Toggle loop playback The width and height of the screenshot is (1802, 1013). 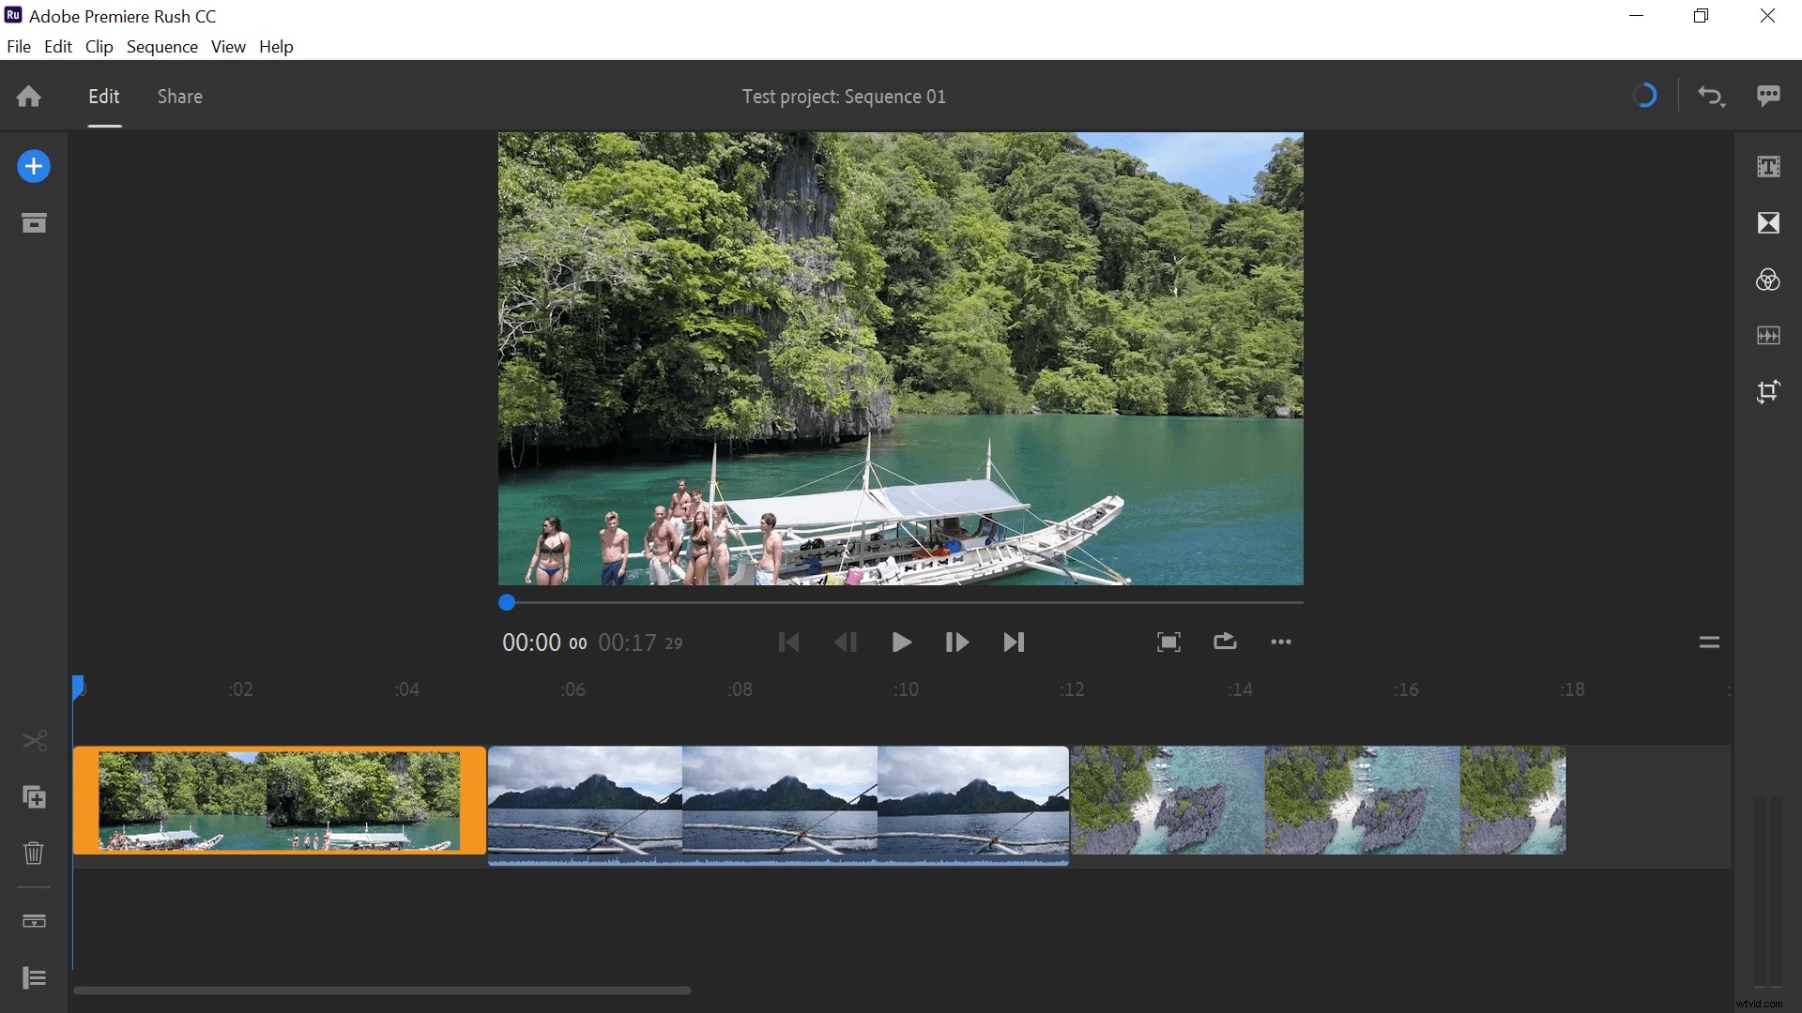click(1225, 642)
